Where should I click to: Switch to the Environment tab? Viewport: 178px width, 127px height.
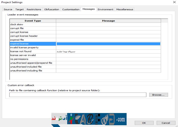point(105,9)
